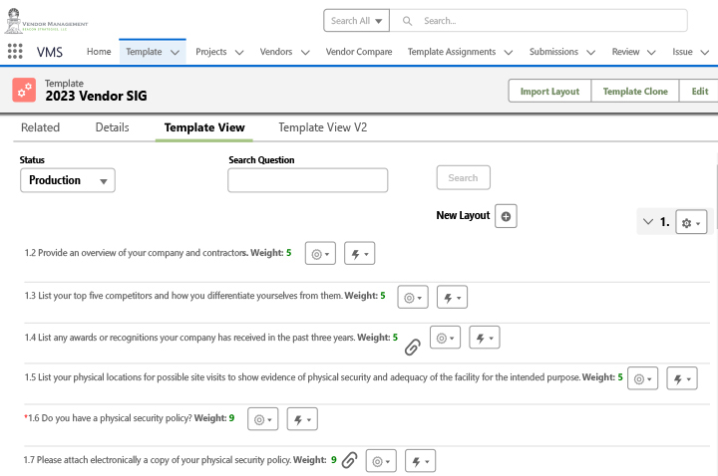Click the New Layout plus icon
Screen dimensions: 718x476
click(x=506, y=216)
